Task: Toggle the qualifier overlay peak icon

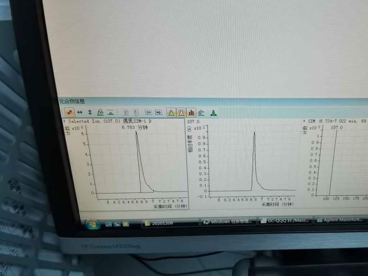Action: point(181,112)
